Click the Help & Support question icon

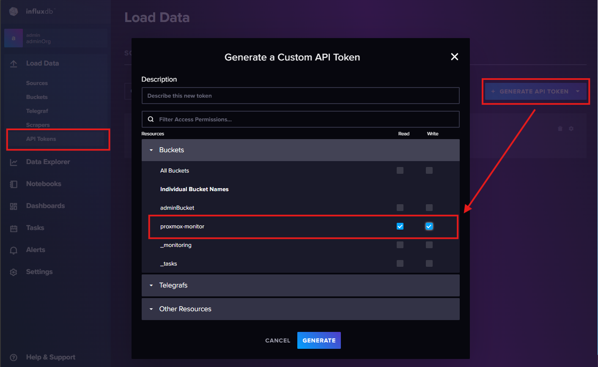tap(14, 357)
